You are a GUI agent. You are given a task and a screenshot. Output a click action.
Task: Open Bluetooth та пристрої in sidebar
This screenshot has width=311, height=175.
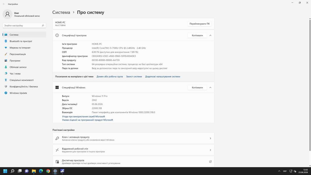pyautogui.click(x=24, y=41)
